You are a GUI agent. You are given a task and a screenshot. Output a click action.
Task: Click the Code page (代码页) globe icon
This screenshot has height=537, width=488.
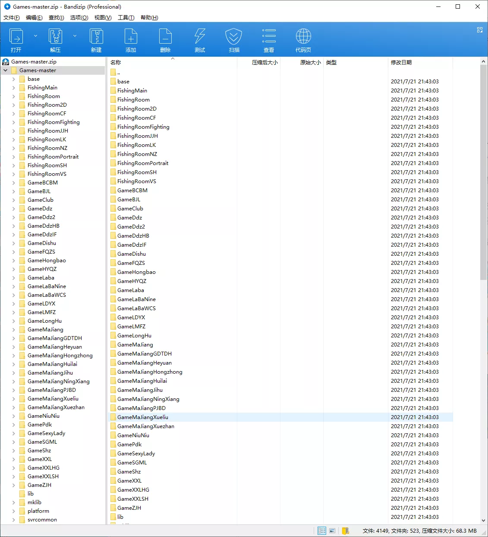(x=303, y=40)
